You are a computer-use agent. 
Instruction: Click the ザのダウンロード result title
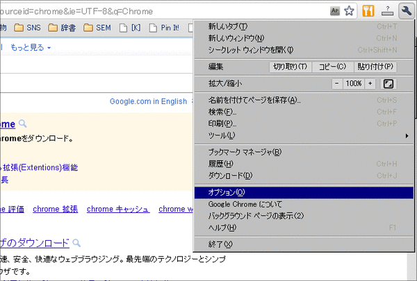coord(35,243)
